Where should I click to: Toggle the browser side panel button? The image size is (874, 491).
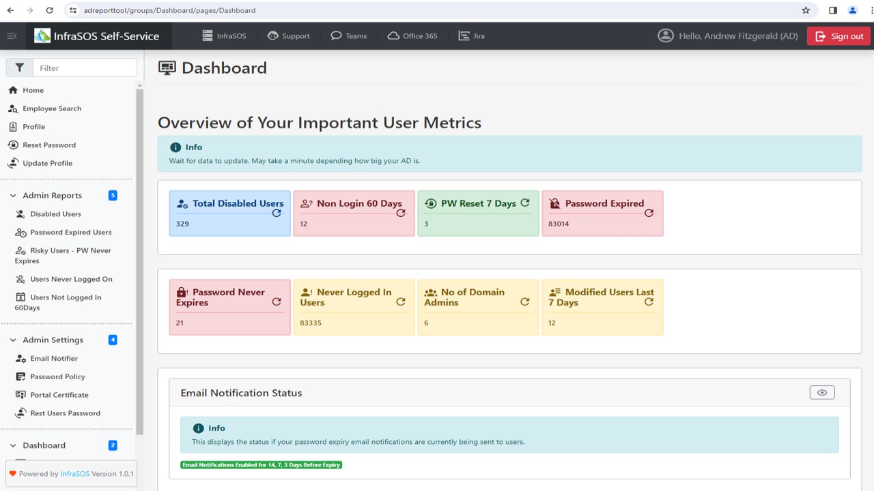coord(833,10)
